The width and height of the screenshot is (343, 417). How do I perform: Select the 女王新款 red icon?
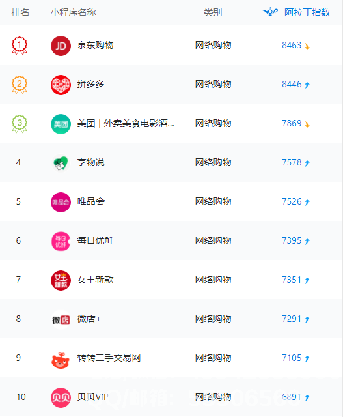tap(61, 280)
